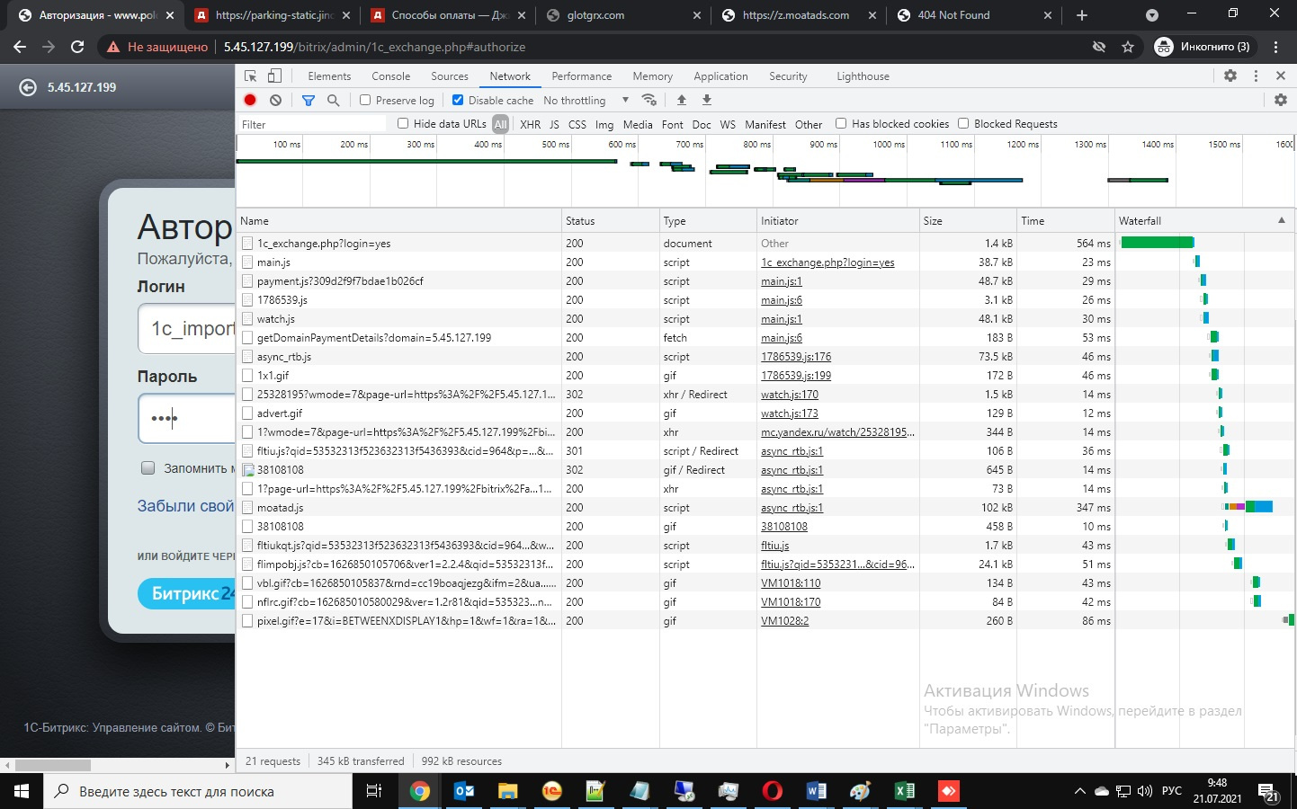
Task: Stop recording network log (red dot)
Action: click(250, 101)
